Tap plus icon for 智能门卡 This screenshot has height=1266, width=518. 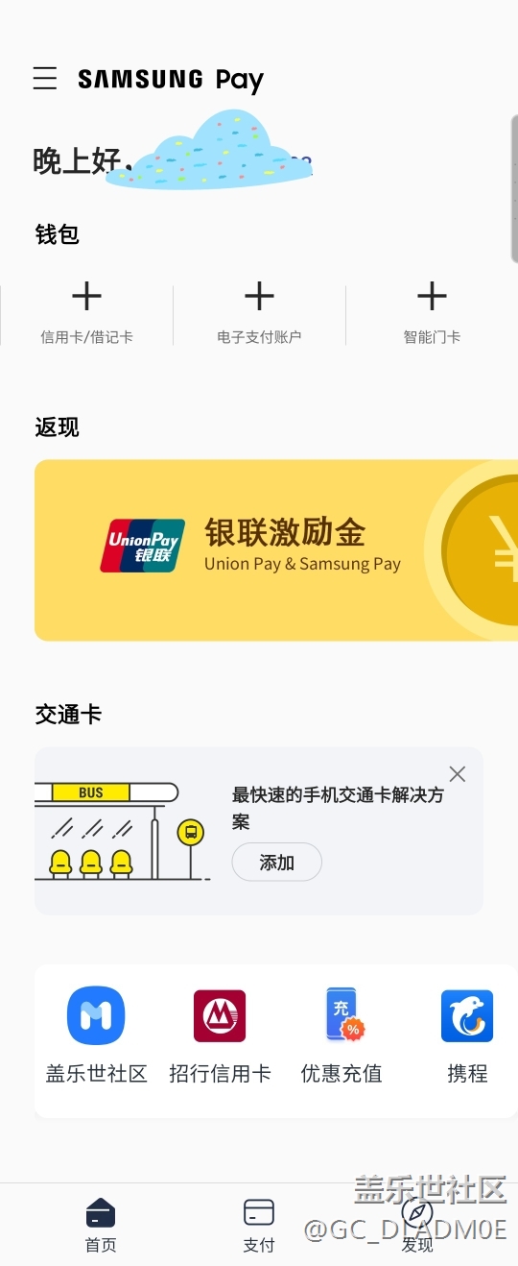pyautogui.click(x=432, y=296)
